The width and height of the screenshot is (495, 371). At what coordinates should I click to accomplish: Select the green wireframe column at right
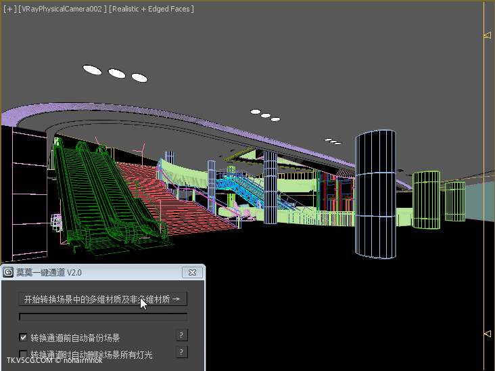coord(426,200)
